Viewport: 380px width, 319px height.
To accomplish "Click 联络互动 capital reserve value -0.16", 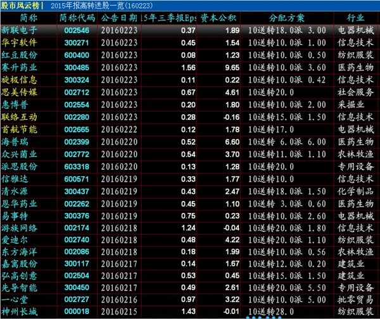I will click(x=231, y=117).
